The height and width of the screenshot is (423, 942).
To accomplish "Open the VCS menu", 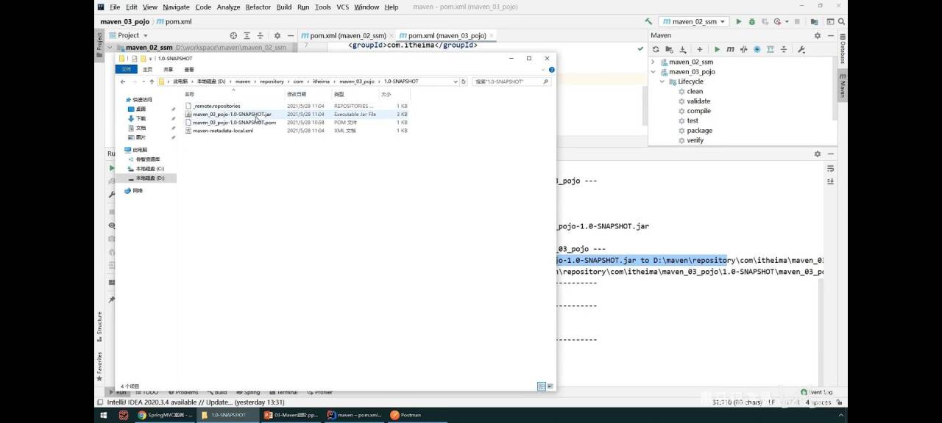I will point(343,7).
